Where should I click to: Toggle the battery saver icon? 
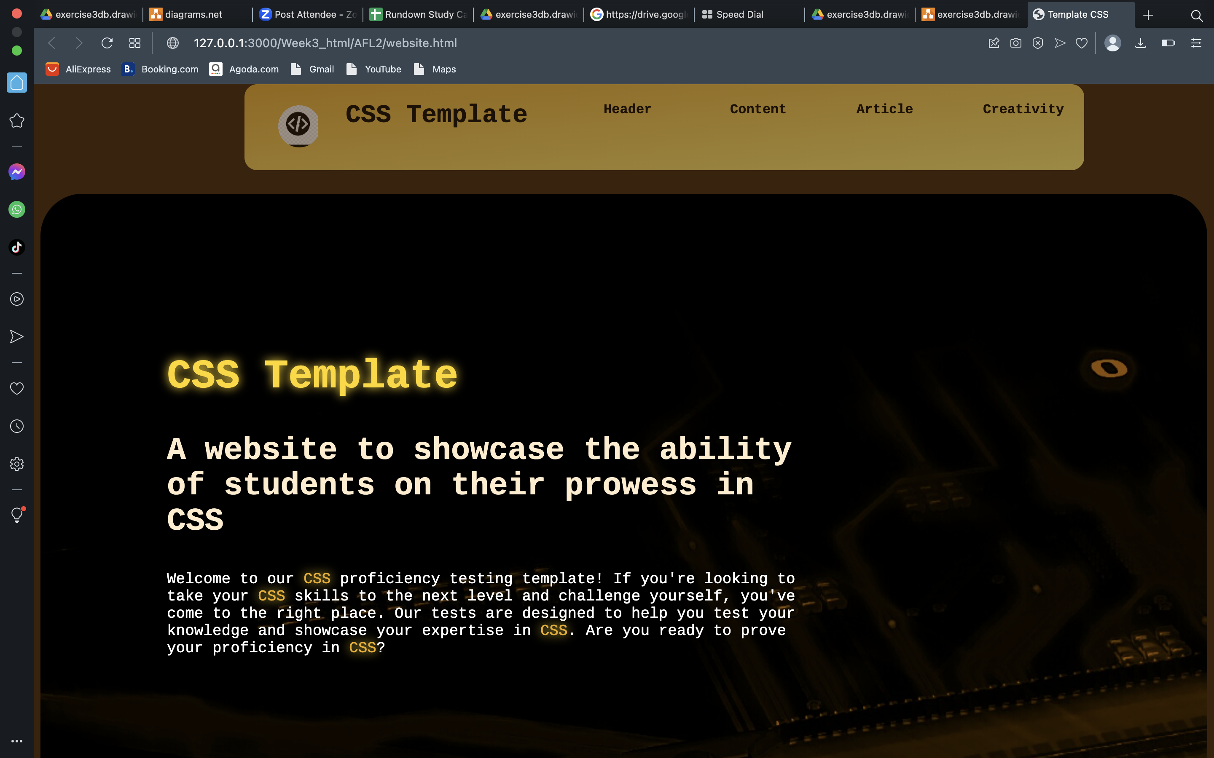pyautogui.click(x=1168, y=43)
